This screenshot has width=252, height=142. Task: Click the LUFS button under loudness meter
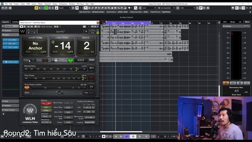coord(233,83)
